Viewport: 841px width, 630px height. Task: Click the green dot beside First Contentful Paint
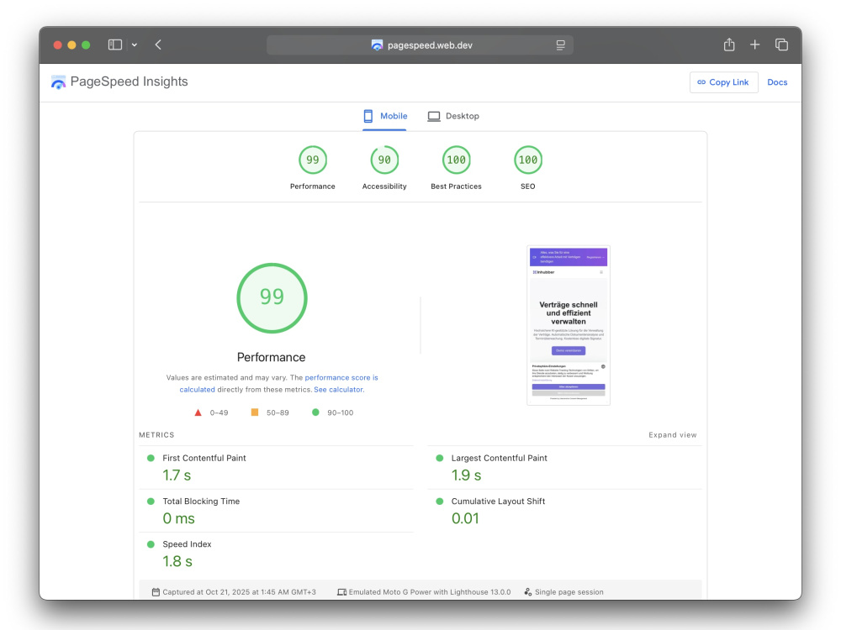151,458
